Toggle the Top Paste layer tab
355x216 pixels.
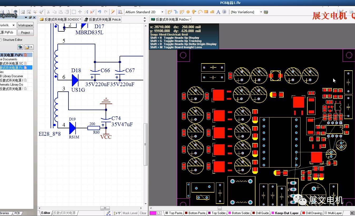pyautogui.click(x=175, y=213)
